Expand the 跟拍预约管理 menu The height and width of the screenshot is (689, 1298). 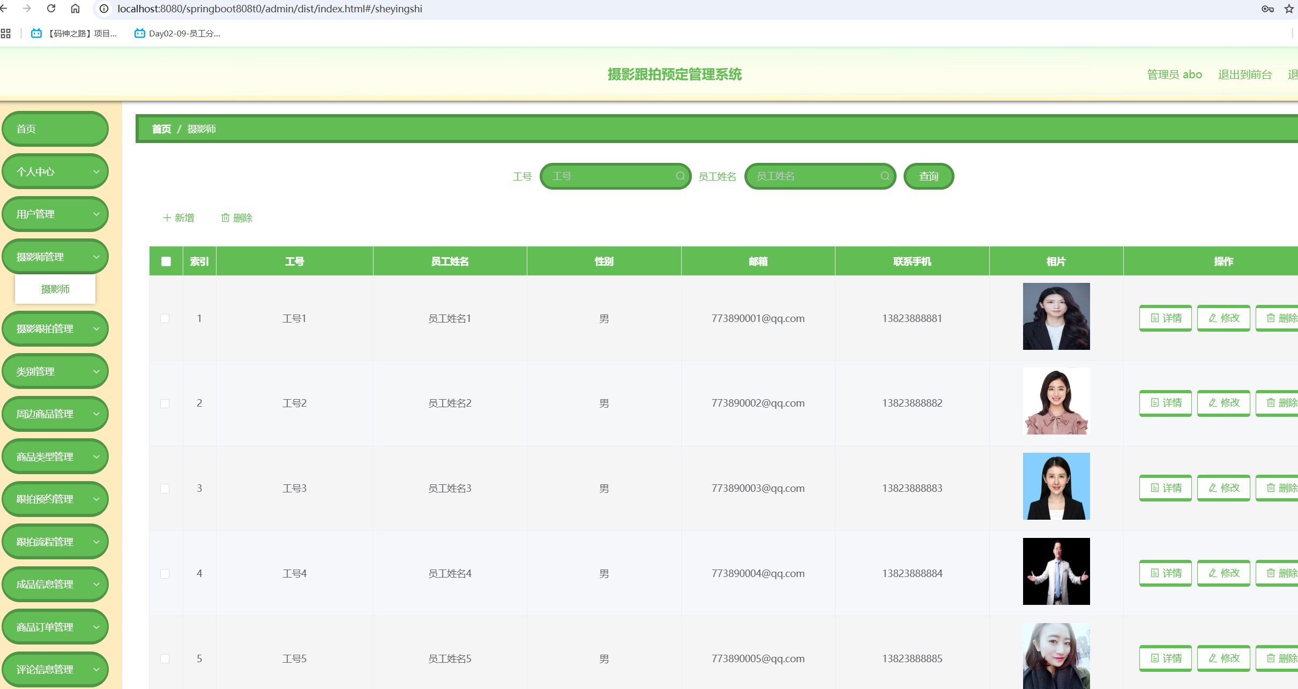click(x=55, y=499)
